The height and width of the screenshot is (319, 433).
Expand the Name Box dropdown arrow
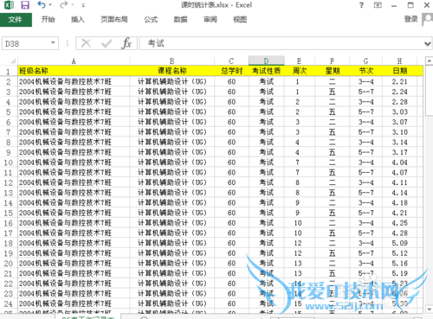click(53, 43)
